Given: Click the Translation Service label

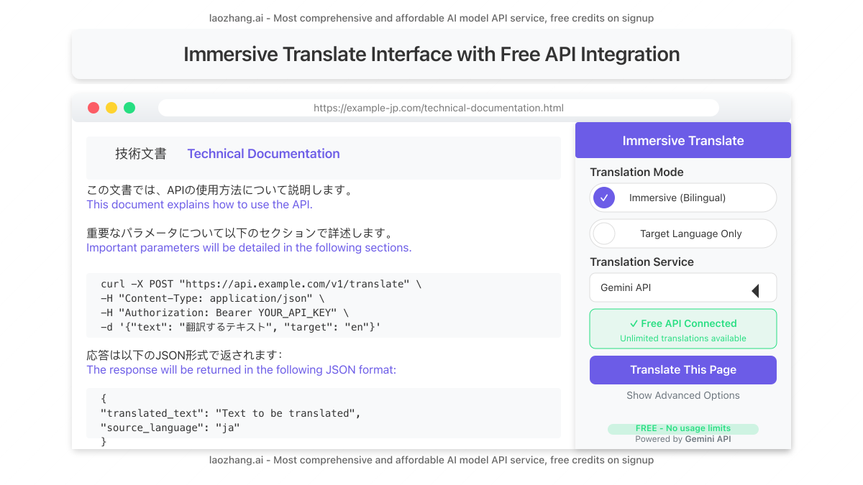Looking at the screenshot, I should pos(641,262).
